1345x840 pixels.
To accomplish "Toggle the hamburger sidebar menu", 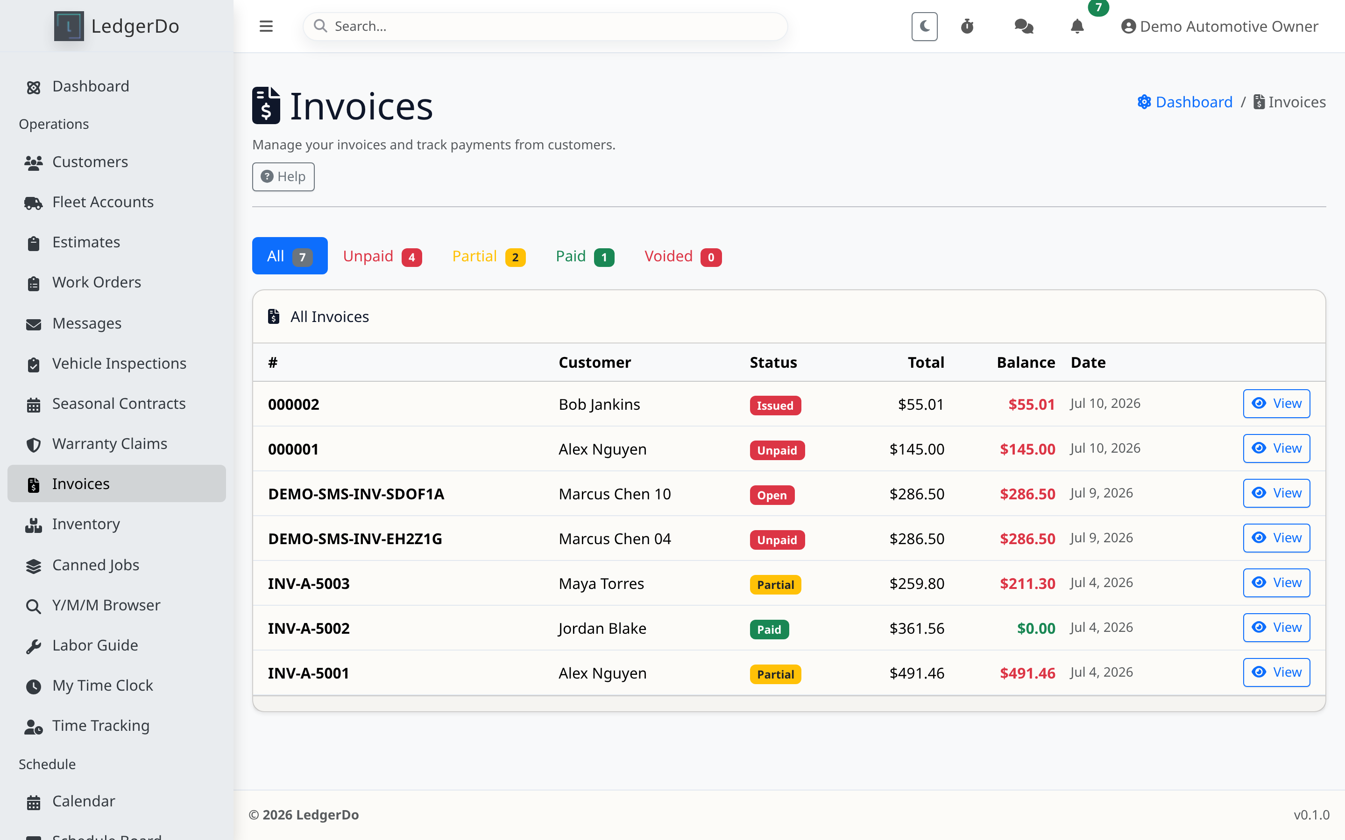I will tap(266, 26).
